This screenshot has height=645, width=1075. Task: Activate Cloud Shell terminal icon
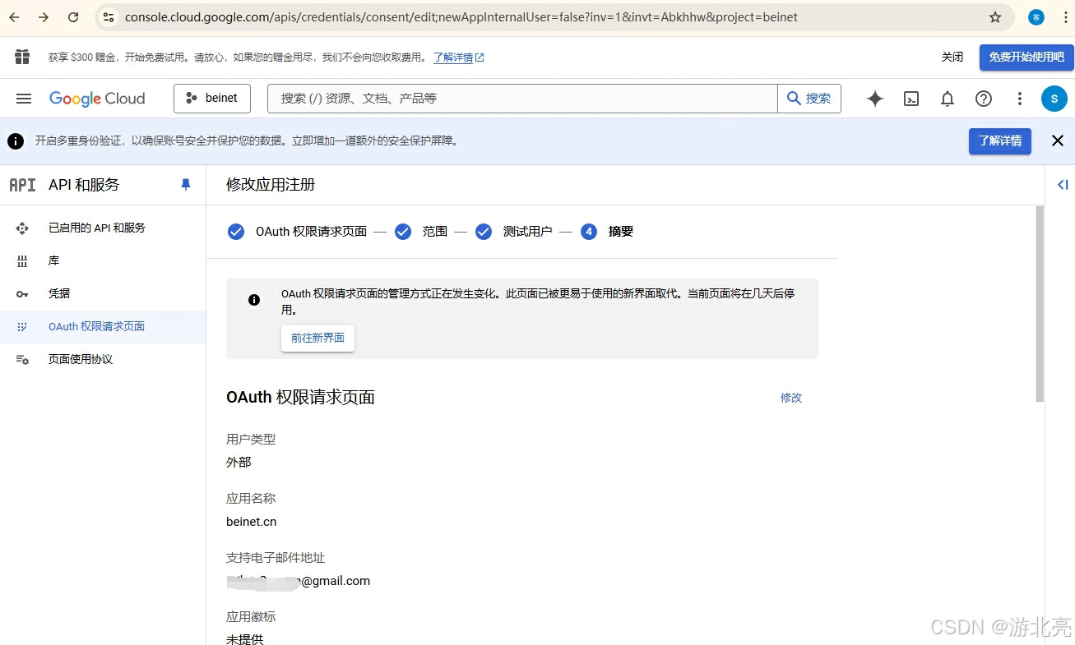[x=911, y=99]
